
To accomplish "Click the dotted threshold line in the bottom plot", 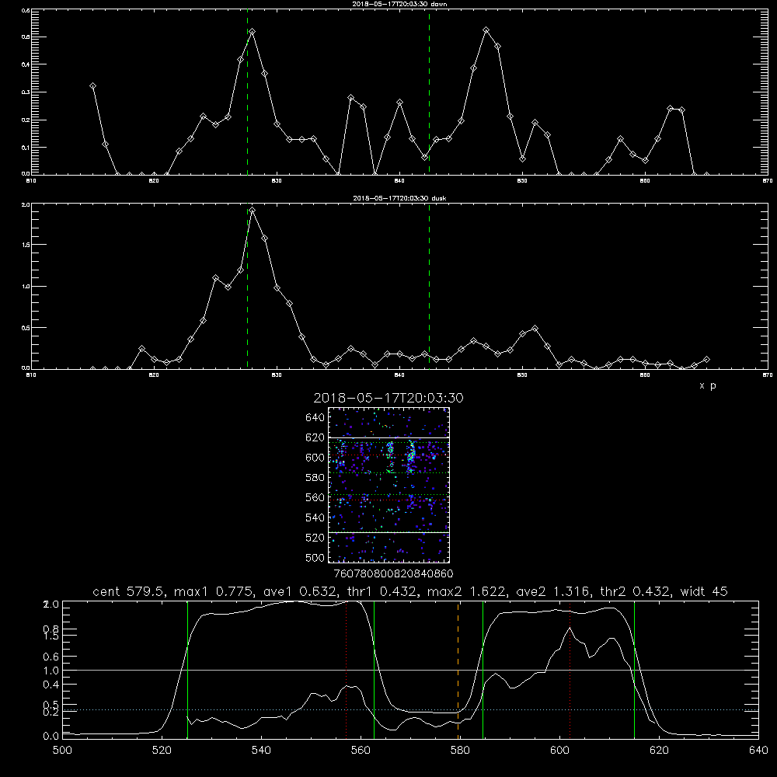I will [x=410, y=709].
